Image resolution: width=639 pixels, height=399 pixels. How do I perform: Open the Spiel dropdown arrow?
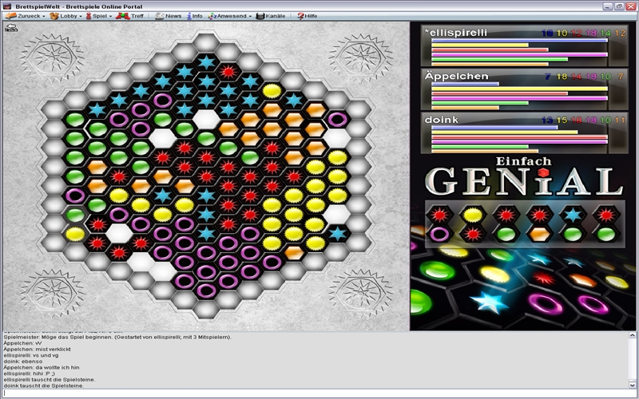110,16
